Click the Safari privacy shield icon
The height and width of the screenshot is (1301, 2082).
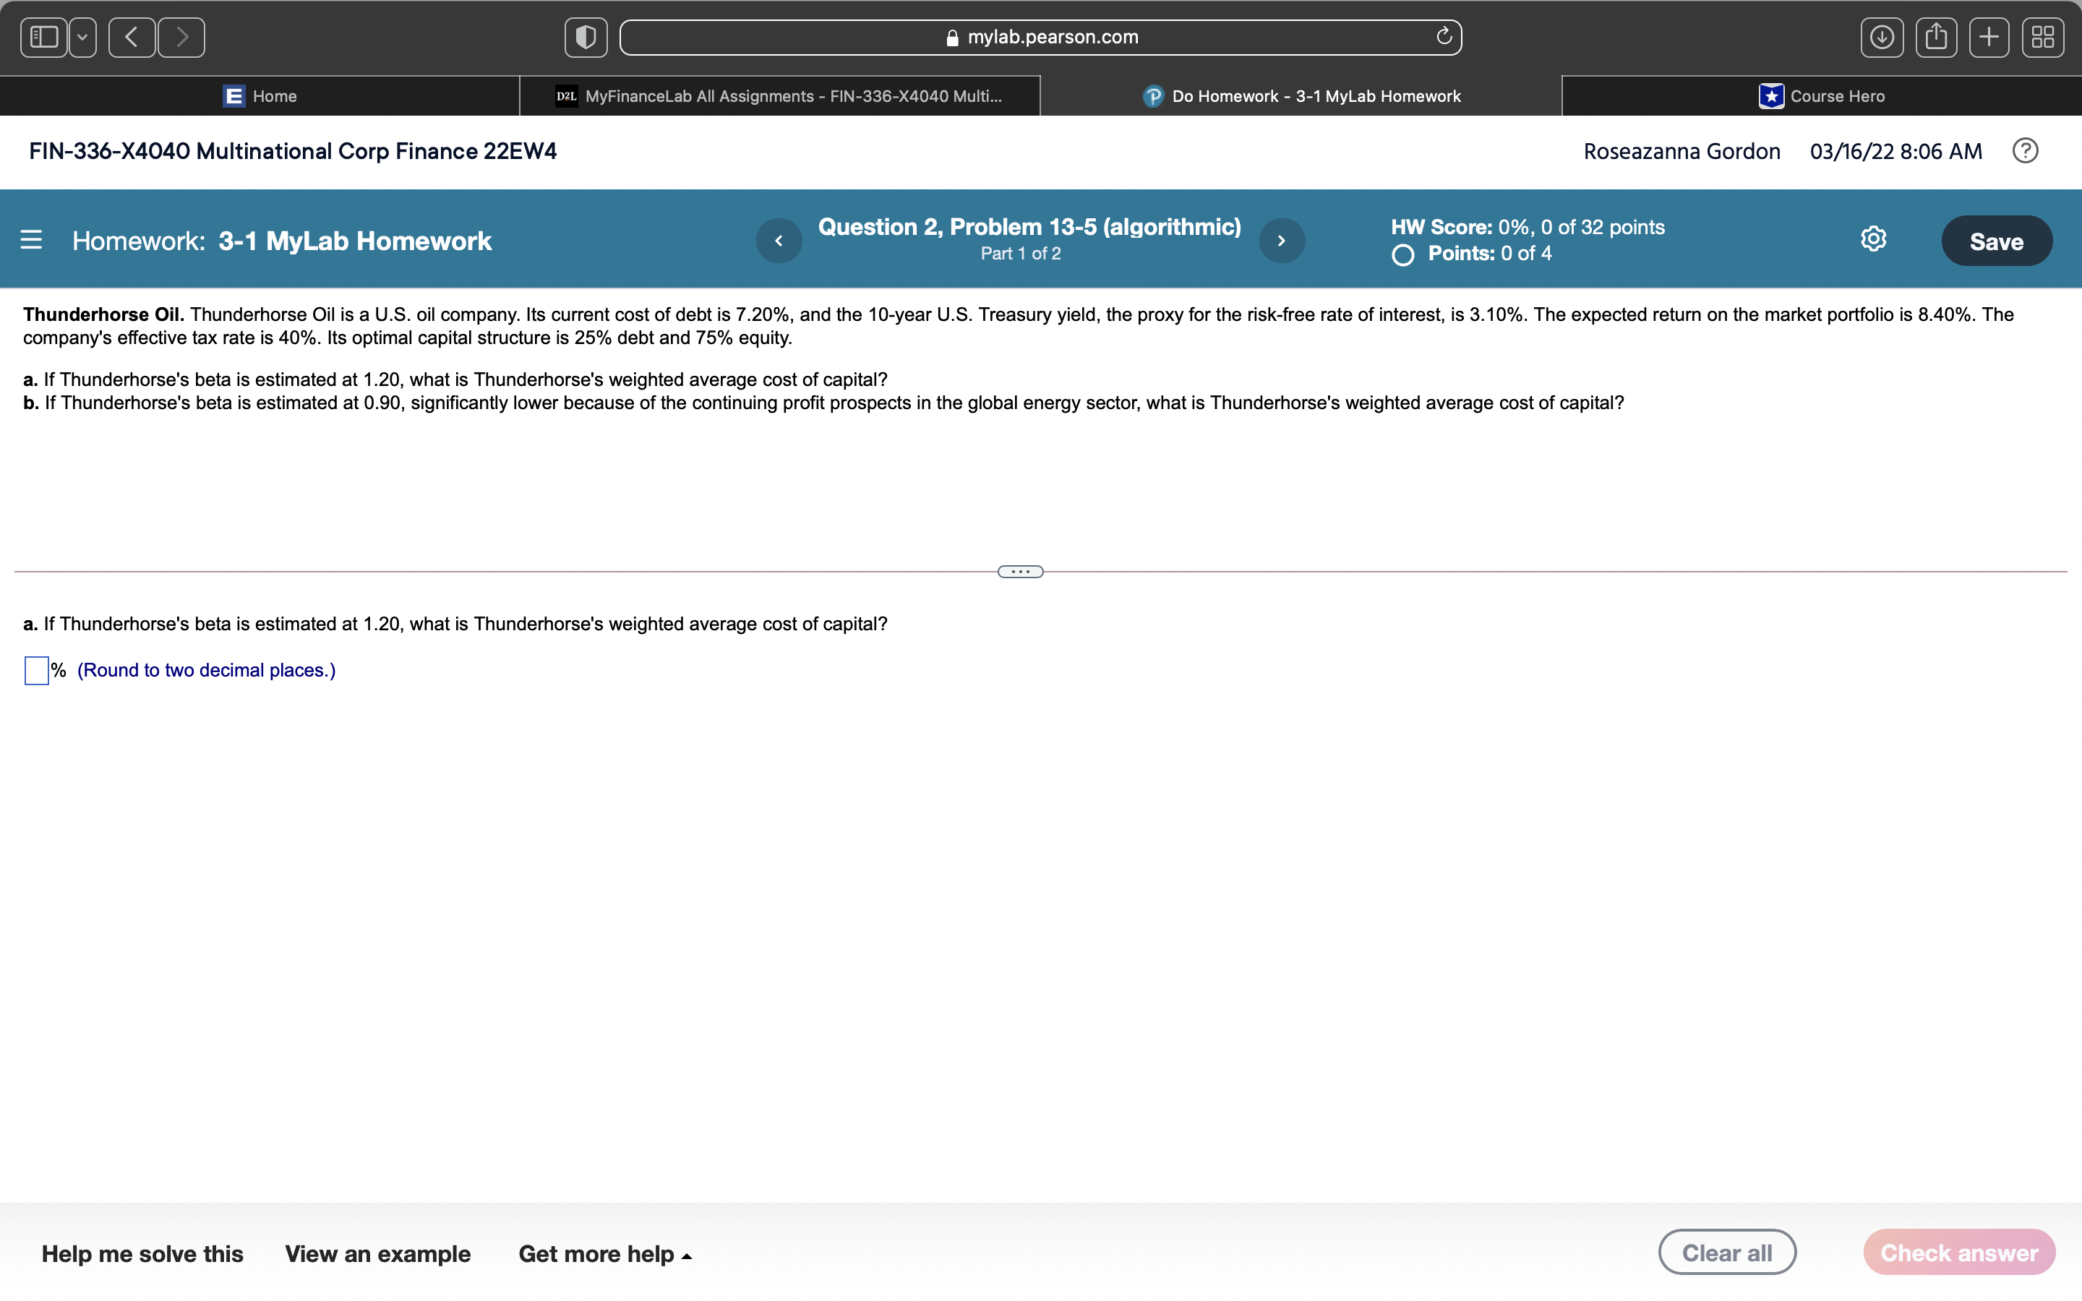click(x=586, y=36)
